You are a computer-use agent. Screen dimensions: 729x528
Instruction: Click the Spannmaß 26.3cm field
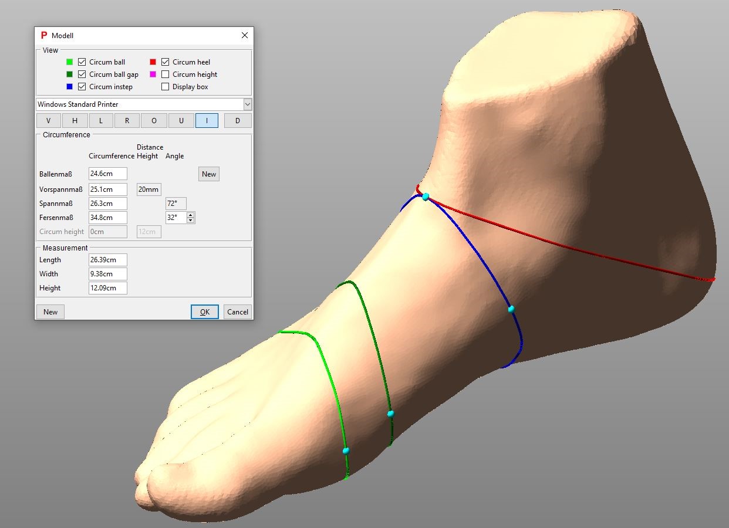click(x=108, y=204)
